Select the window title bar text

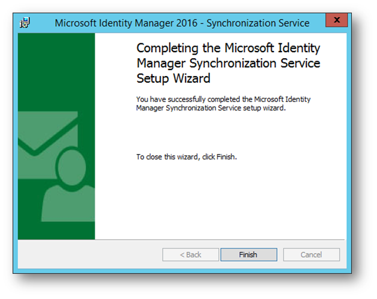point(182,23)
